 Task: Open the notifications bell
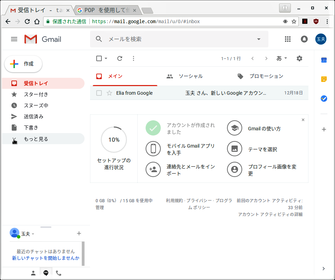point(304,39)
